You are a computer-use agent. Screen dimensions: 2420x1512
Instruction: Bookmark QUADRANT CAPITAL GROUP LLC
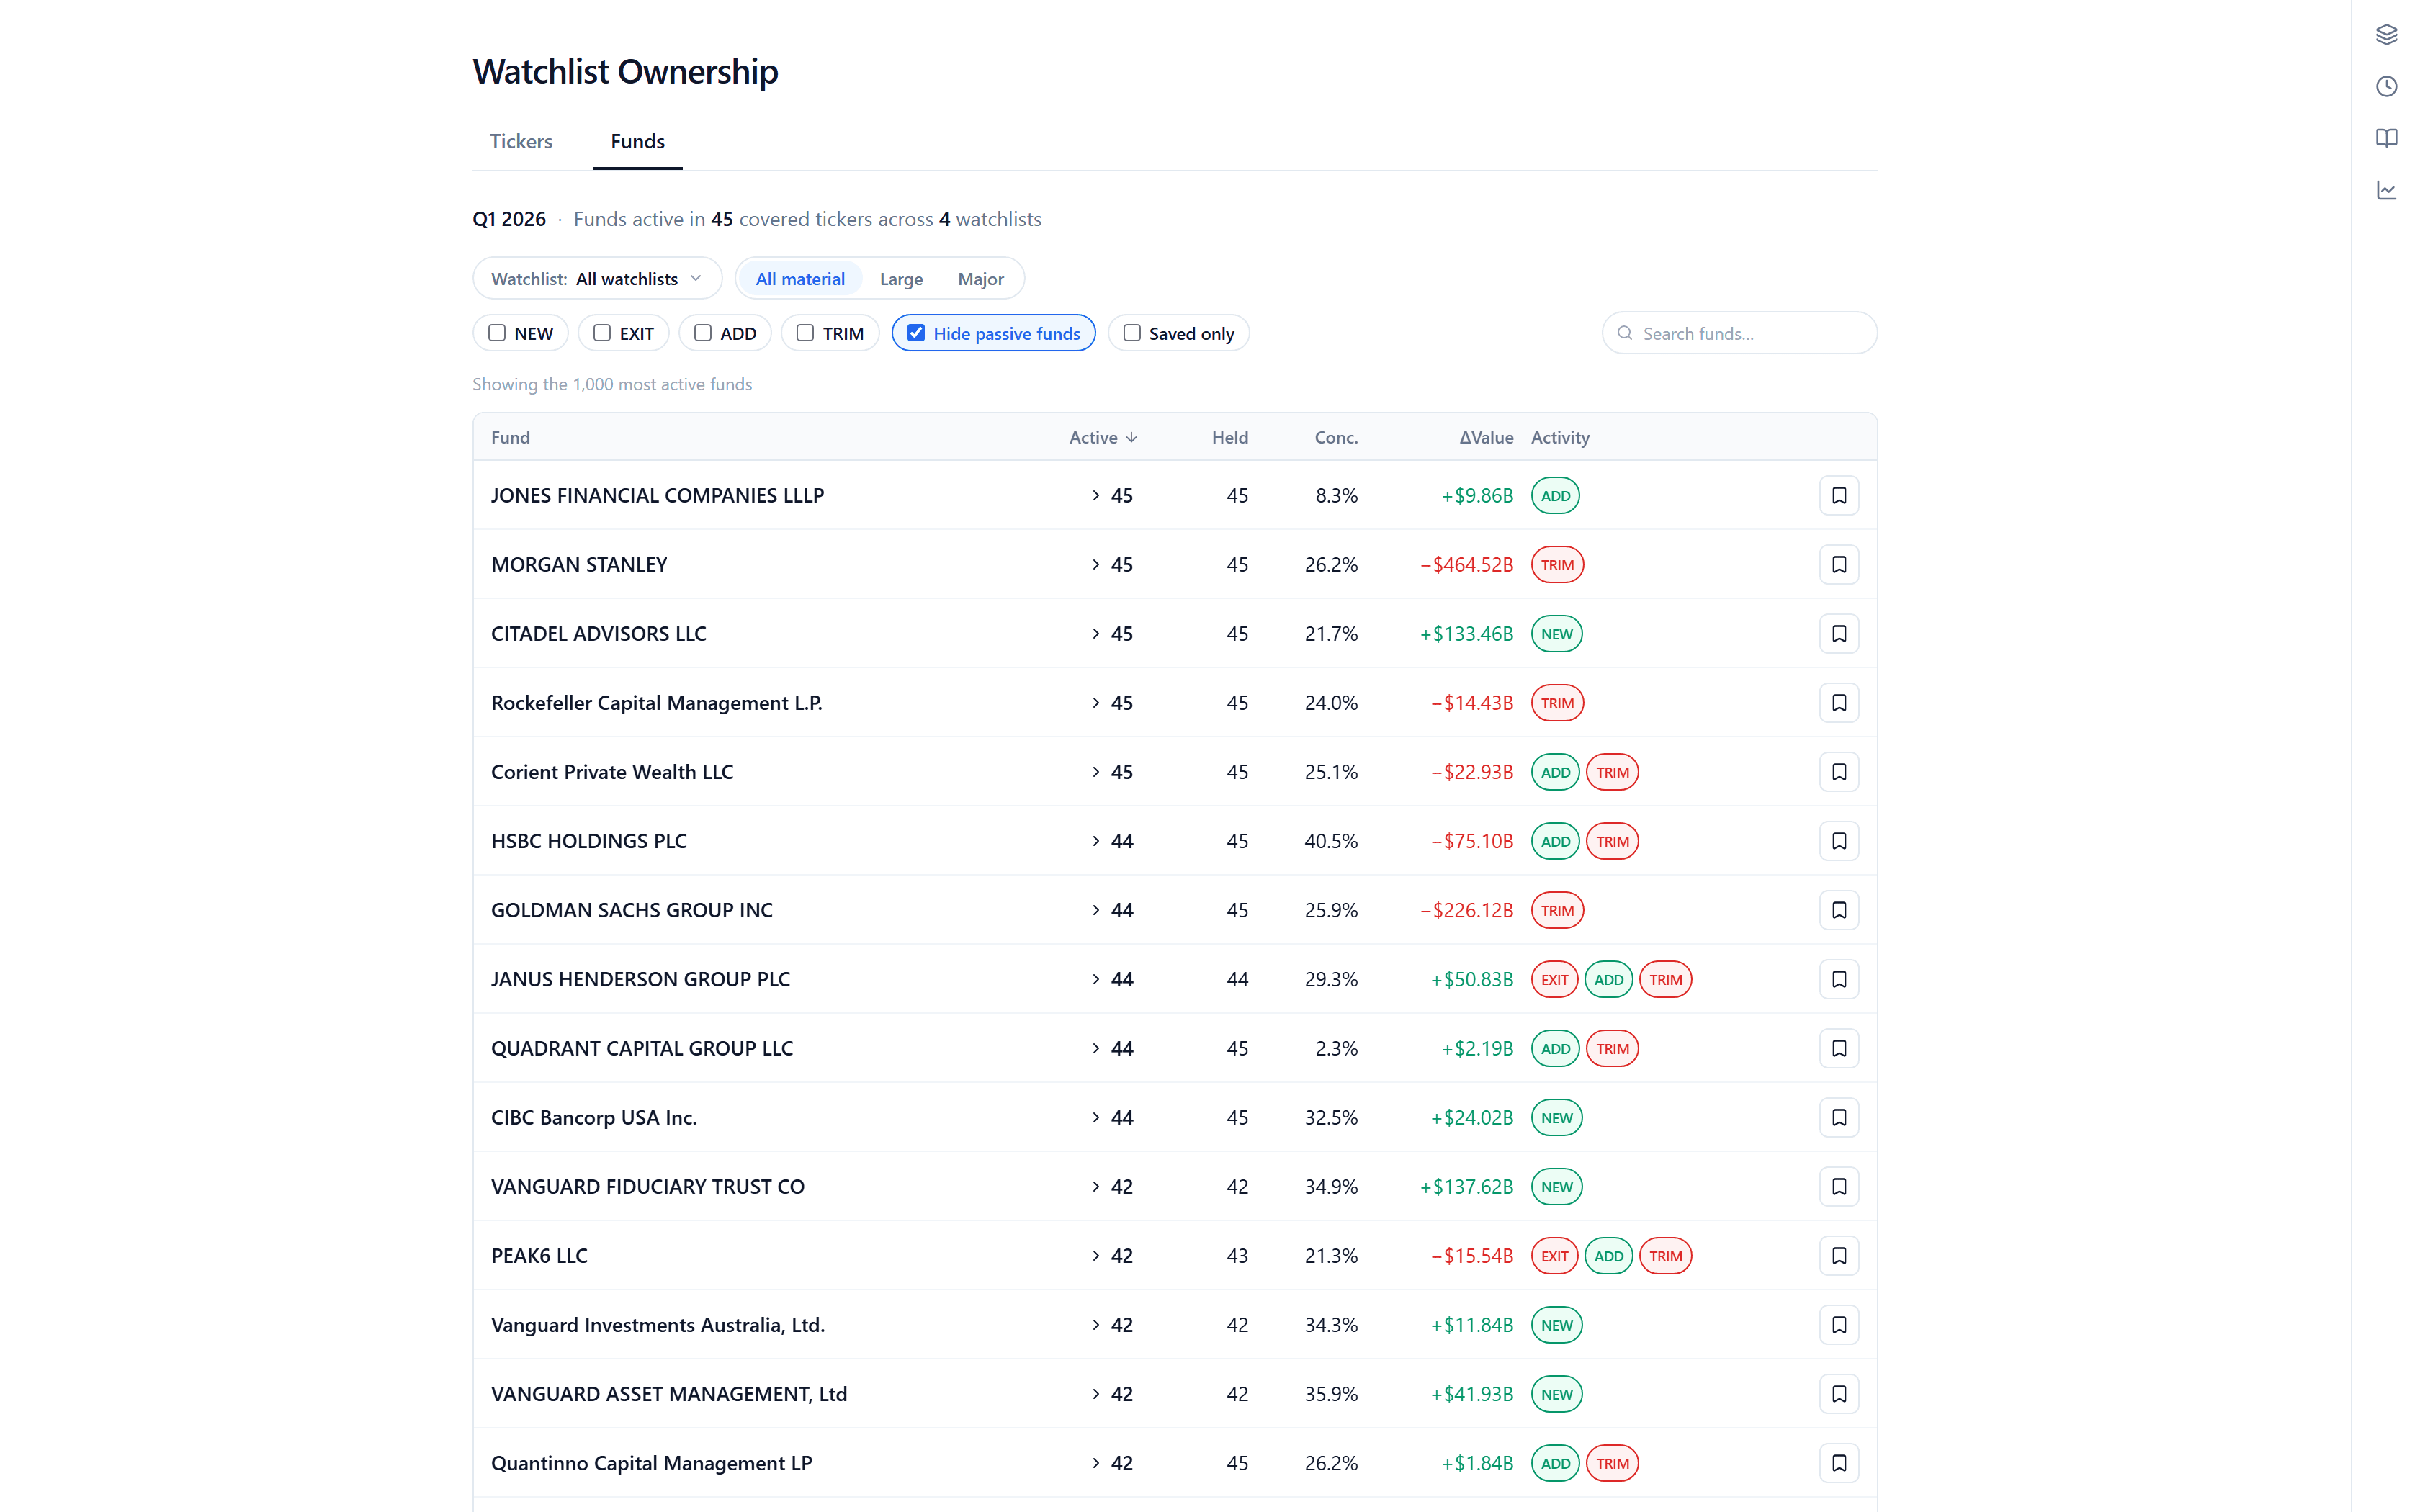(x=1838, y=1048)
